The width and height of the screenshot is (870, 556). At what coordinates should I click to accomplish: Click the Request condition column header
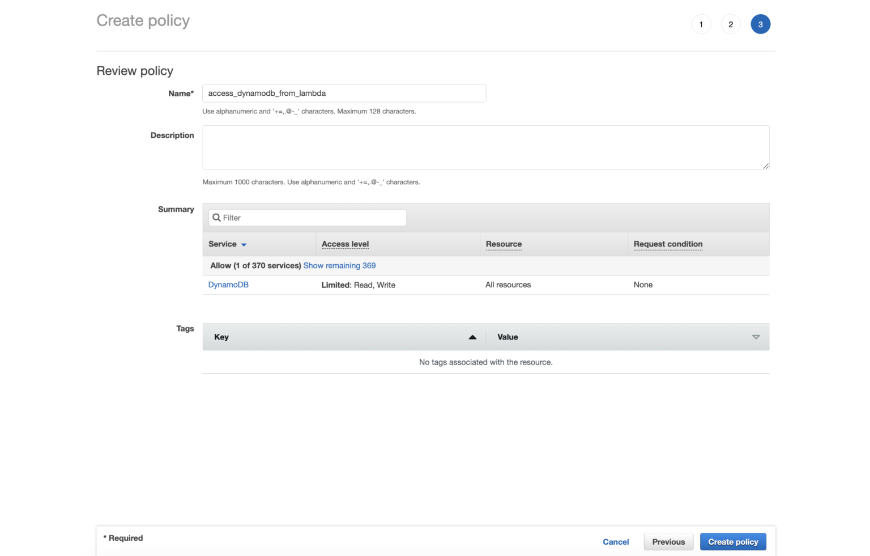[x=668, y=244]
